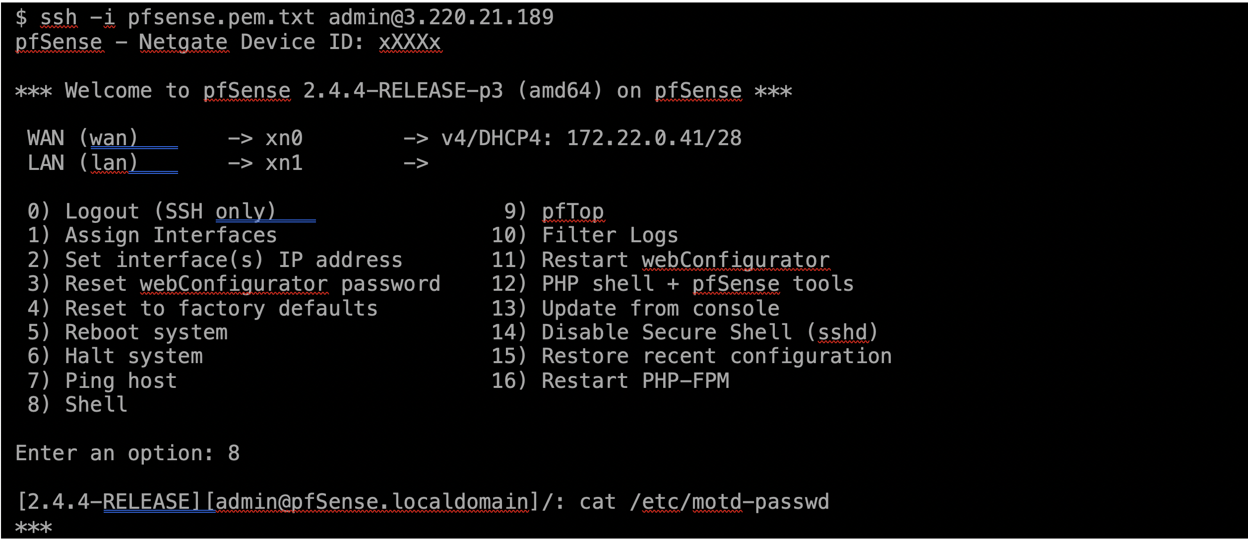This screenshot has height=539, width=1248.
Task: Click PHP shell + pfSense tools entry
Action: (697, 284)
